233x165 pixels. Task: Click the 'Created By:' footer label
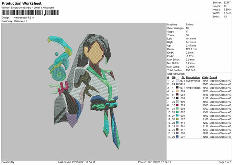[x=8, y=162]
